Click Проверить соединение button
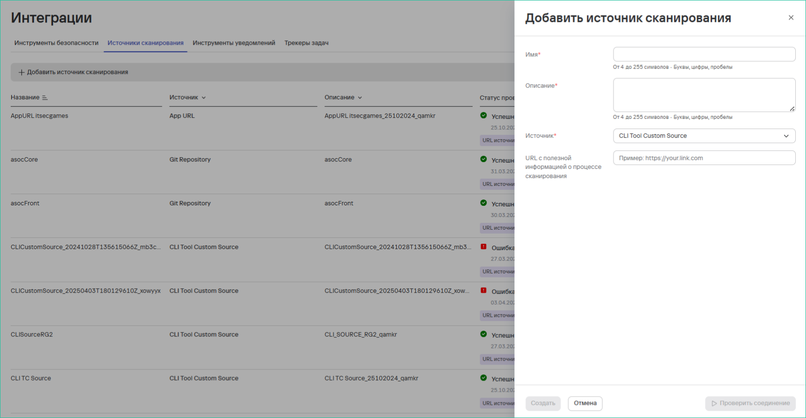 tap(750, 403)
